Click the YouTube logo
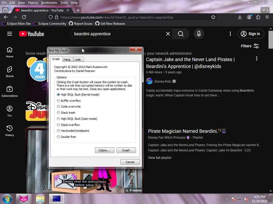The image size is (273, 204). click(x=31, y=34)
